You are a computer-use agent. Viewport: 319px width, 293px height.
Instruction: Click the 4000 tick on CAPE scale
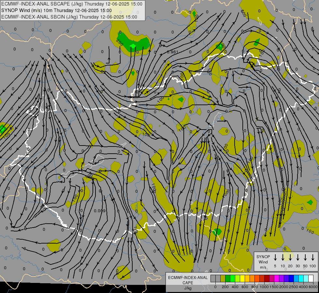point(303,287)
